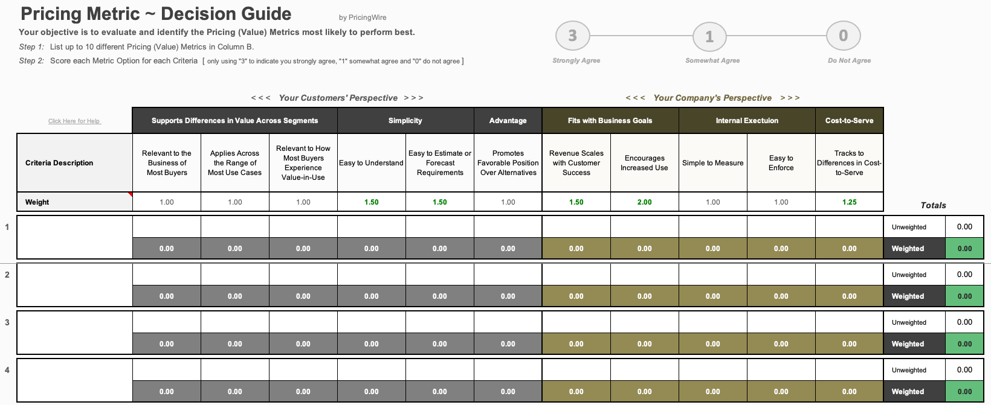Click 'Promotes Favorable Position Over Alternatives' cell

pyautogui.click(x=508, y=163)
